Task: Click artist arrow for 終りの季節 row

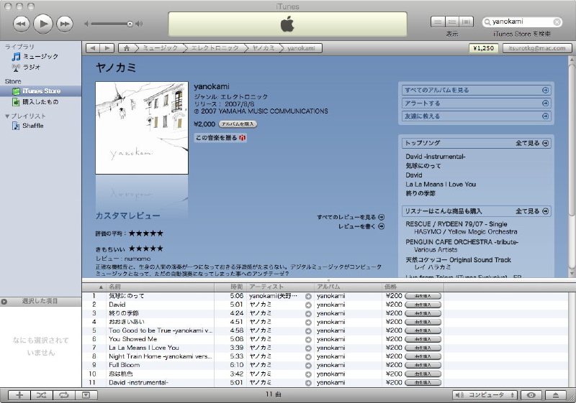Action: [x=308, y=314]
